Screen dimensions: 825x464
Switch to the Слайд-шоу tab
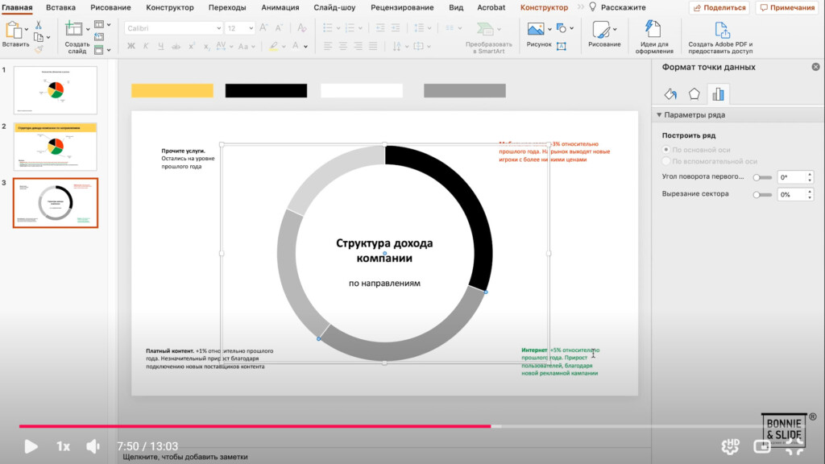pyautogui.click(x=334, y=7)
